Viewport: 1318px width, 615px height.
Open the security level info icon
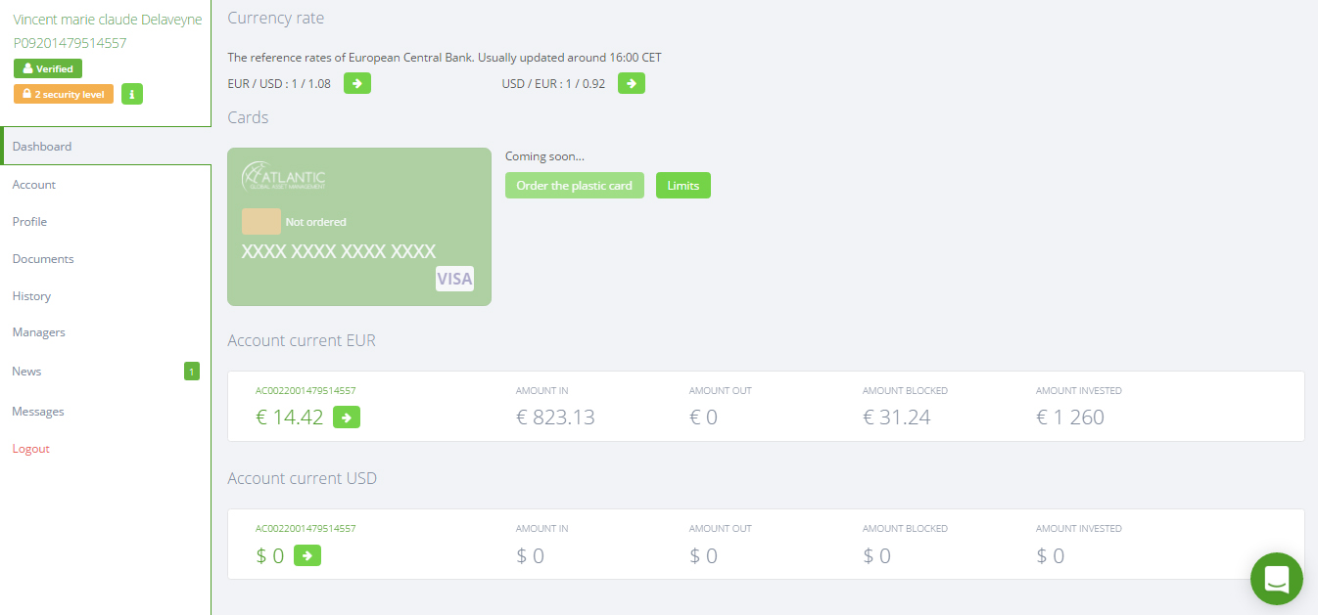(x=132, y=94)
